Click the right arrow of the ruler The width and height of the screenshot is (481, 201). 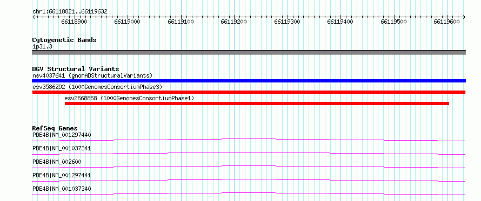pos(464,17)
